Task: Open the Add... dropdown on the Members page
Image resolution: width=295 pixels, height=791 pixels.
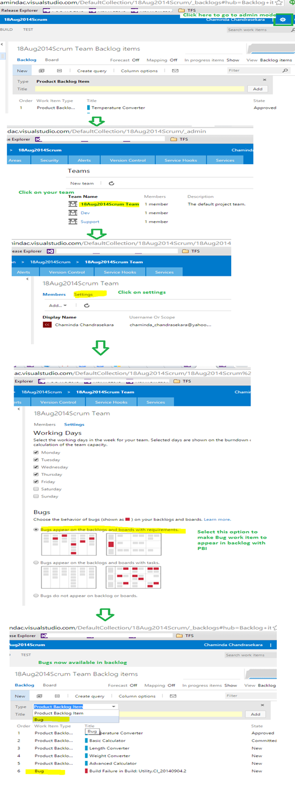Action: point(58,305)
